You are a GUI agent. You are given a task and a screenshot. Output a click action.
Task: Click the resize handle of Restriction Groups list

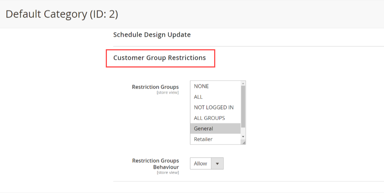coord(243,142)
